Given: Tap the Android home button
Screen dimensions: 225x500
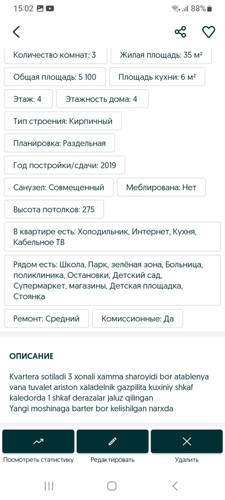Looking at the screenshot, I should (x=112, y=486).
